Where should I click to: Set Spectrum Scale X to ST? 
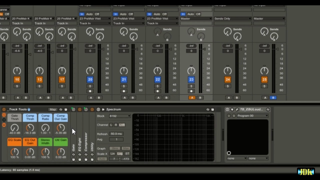[127, 154]
